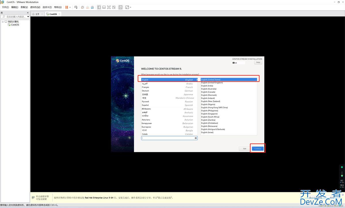The height and width of the screenshot is (208, 345).
Task: Open the 文件(F) menu
Action: point(5,7)
